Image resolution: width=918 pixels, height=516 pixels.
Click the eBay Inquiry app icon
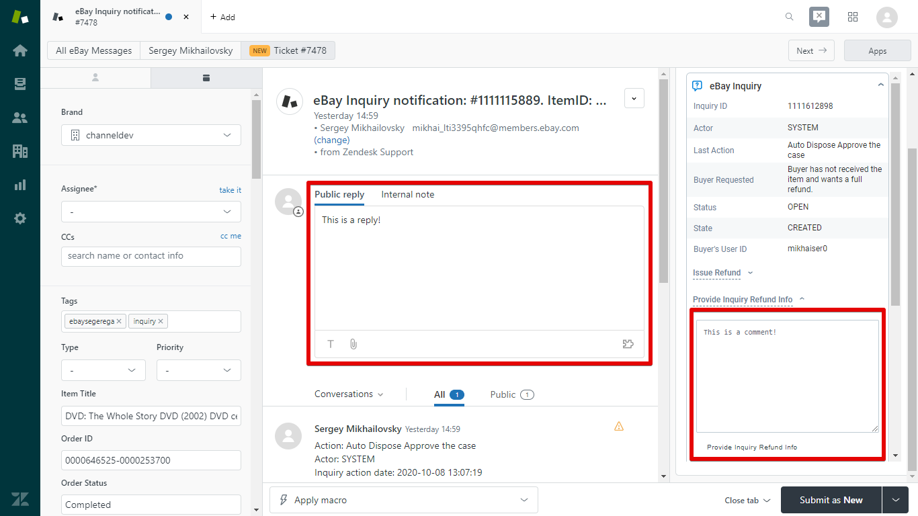(x=698, y=86)
